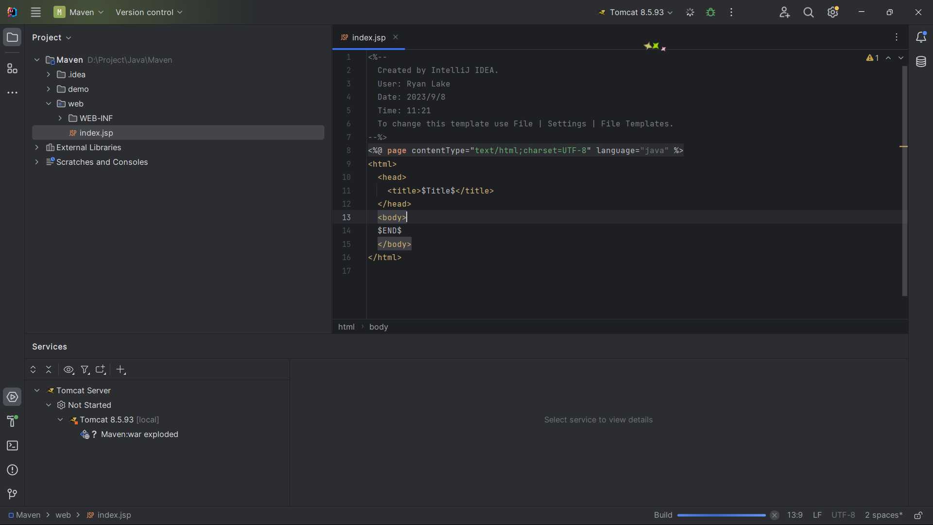Click the body breadcrumb below the editor
This screenshot has height=525, width=933.
(x=379, y=327)
